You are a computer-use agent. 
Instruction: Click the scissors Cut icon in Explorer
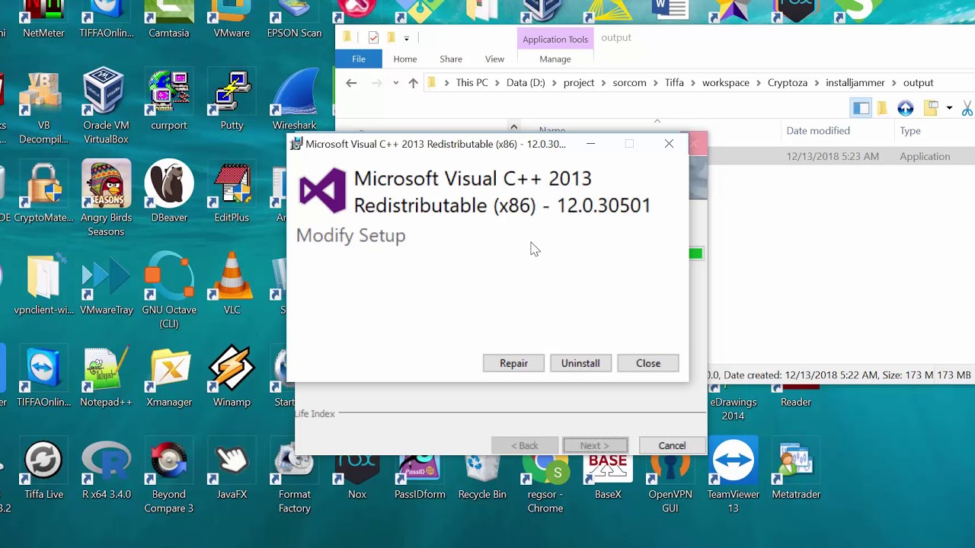tap(967, 108)
